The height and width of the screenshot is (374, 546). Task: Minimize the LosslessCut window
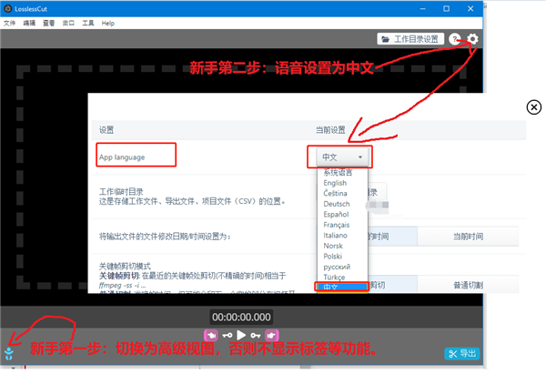[x=423, y=9]
